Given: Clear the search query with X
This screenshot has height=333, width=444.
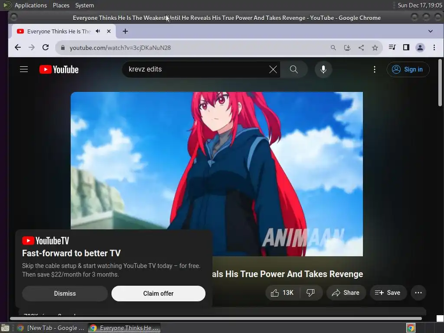Looking at the screenshot, I should click(273, 69).
